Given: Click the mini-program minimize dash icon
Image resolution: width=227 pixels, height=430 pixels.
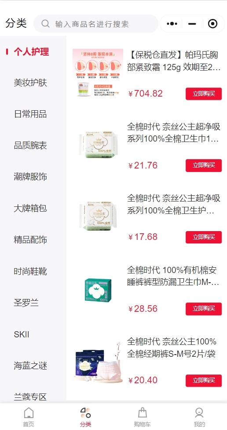Looking at the screenshot, I should (192, 24).
